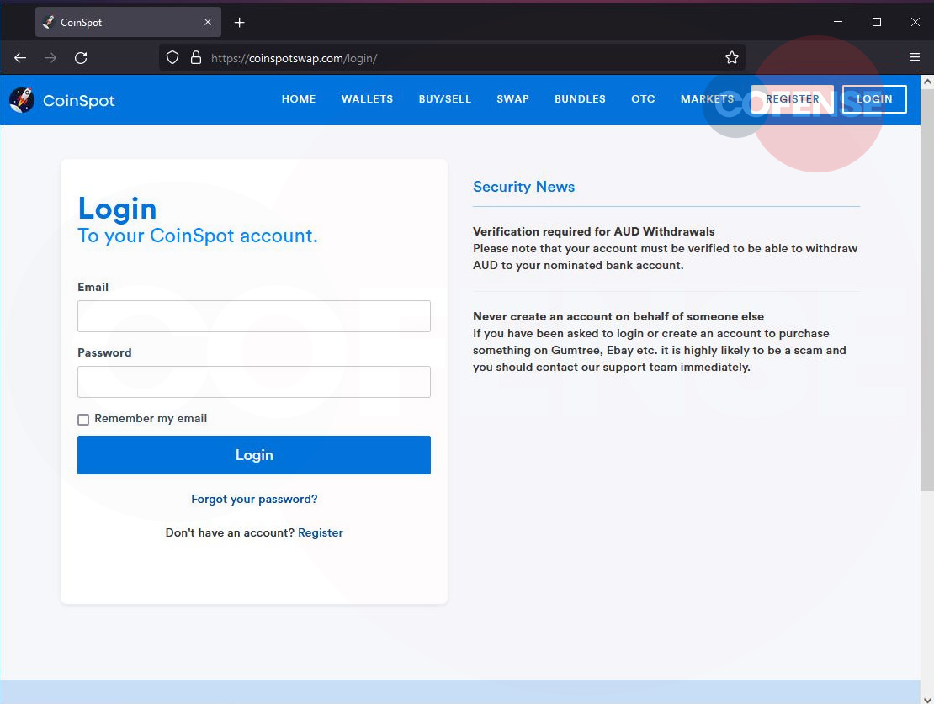934x704 pixels.
Task: Click the Security News heading
Action: (523, 187)
